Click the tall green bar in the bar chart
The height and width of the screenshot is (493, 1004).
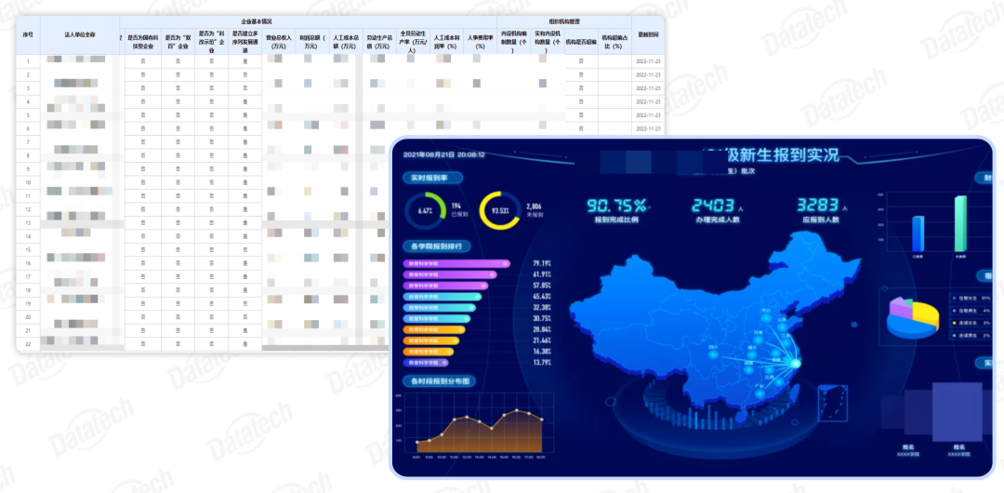[959, 224]
